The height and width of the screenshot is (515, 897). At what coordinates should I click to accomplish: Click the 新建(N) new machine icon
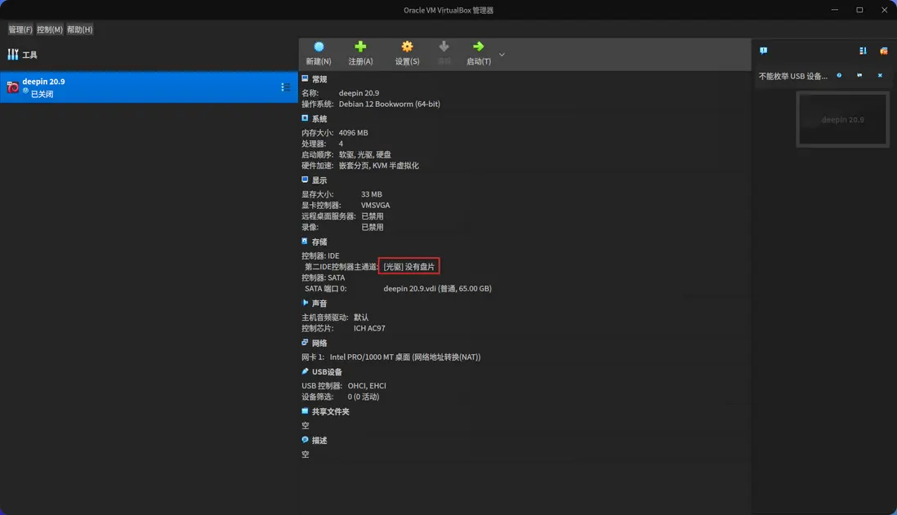click(x=319, y=47)
